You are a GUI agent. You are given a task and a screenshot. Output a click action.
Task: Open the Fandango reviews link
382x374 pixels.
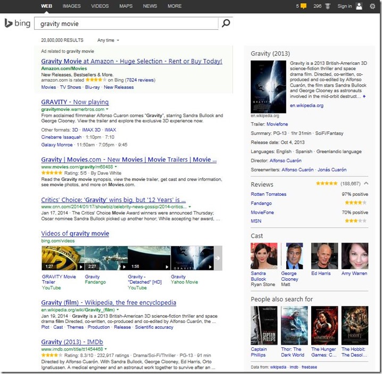(x=261, y=203)
